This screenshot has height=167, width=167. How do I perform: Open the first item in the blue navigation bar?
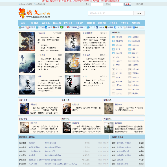[x=23, y=23]
